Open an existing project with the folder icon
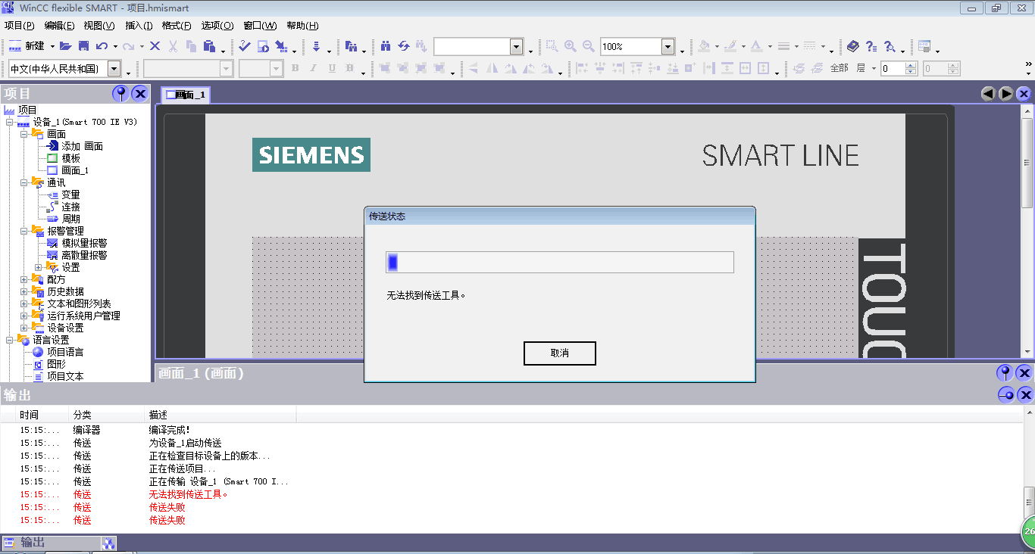 click(x=66, y=46)
